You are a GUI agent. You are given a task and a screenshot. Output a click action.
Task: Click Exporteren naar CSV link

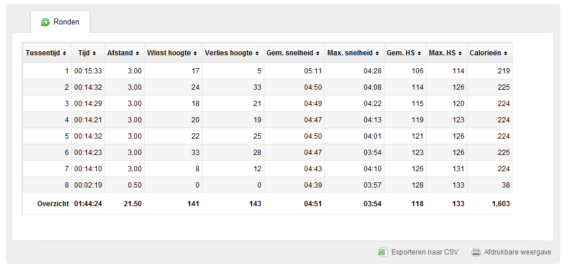click(425, 252)
